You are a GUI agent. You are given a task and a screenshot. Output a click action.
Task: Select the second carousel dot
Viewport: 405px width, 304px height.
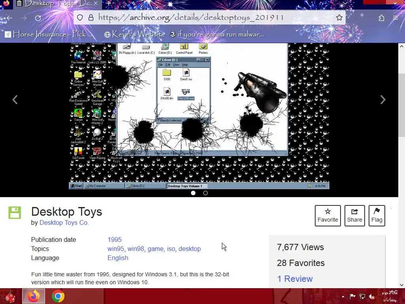(x=205, y=193)
